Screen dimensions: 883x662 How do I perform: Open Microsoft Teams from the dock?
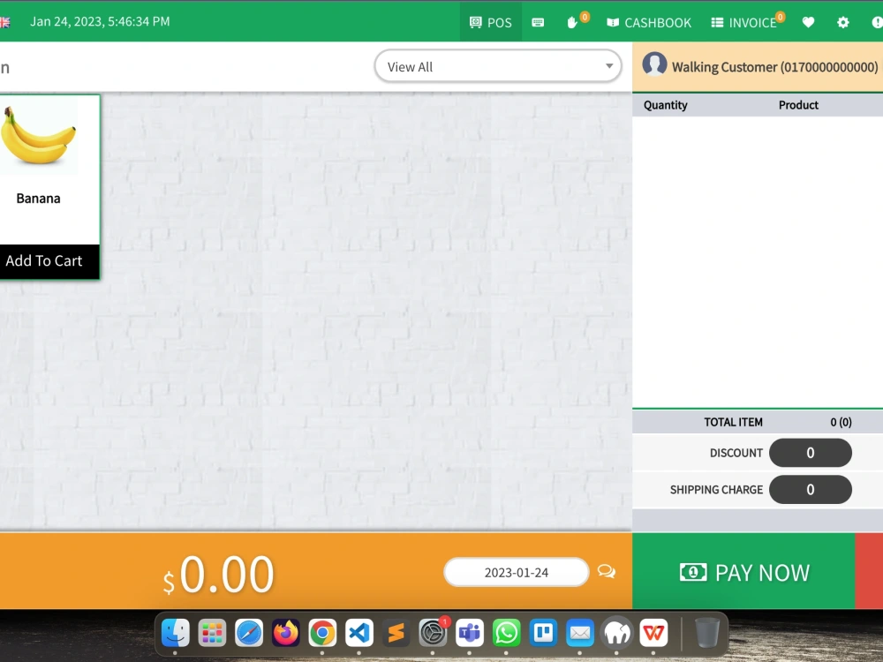(470, 633)
